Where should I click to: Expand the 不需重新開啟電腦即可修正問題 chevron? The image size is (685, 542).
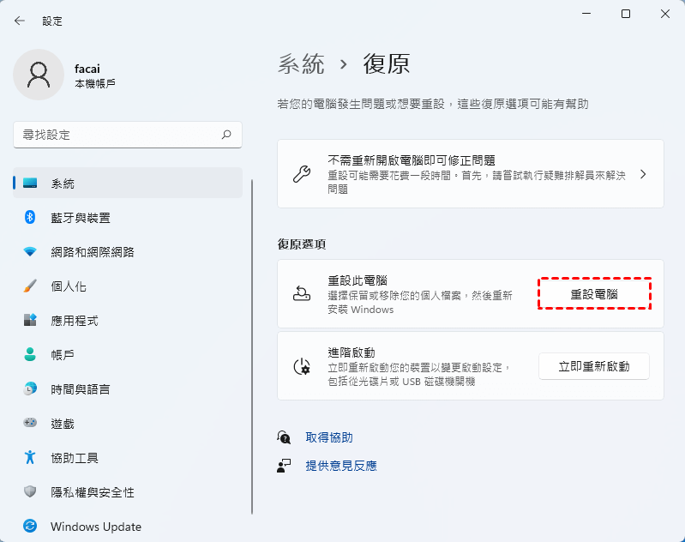643,174
